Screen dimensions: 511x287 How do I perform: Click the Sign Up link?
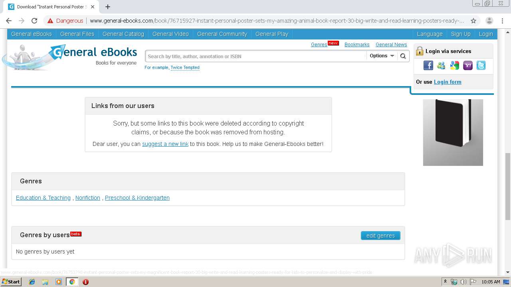point(461,34)
